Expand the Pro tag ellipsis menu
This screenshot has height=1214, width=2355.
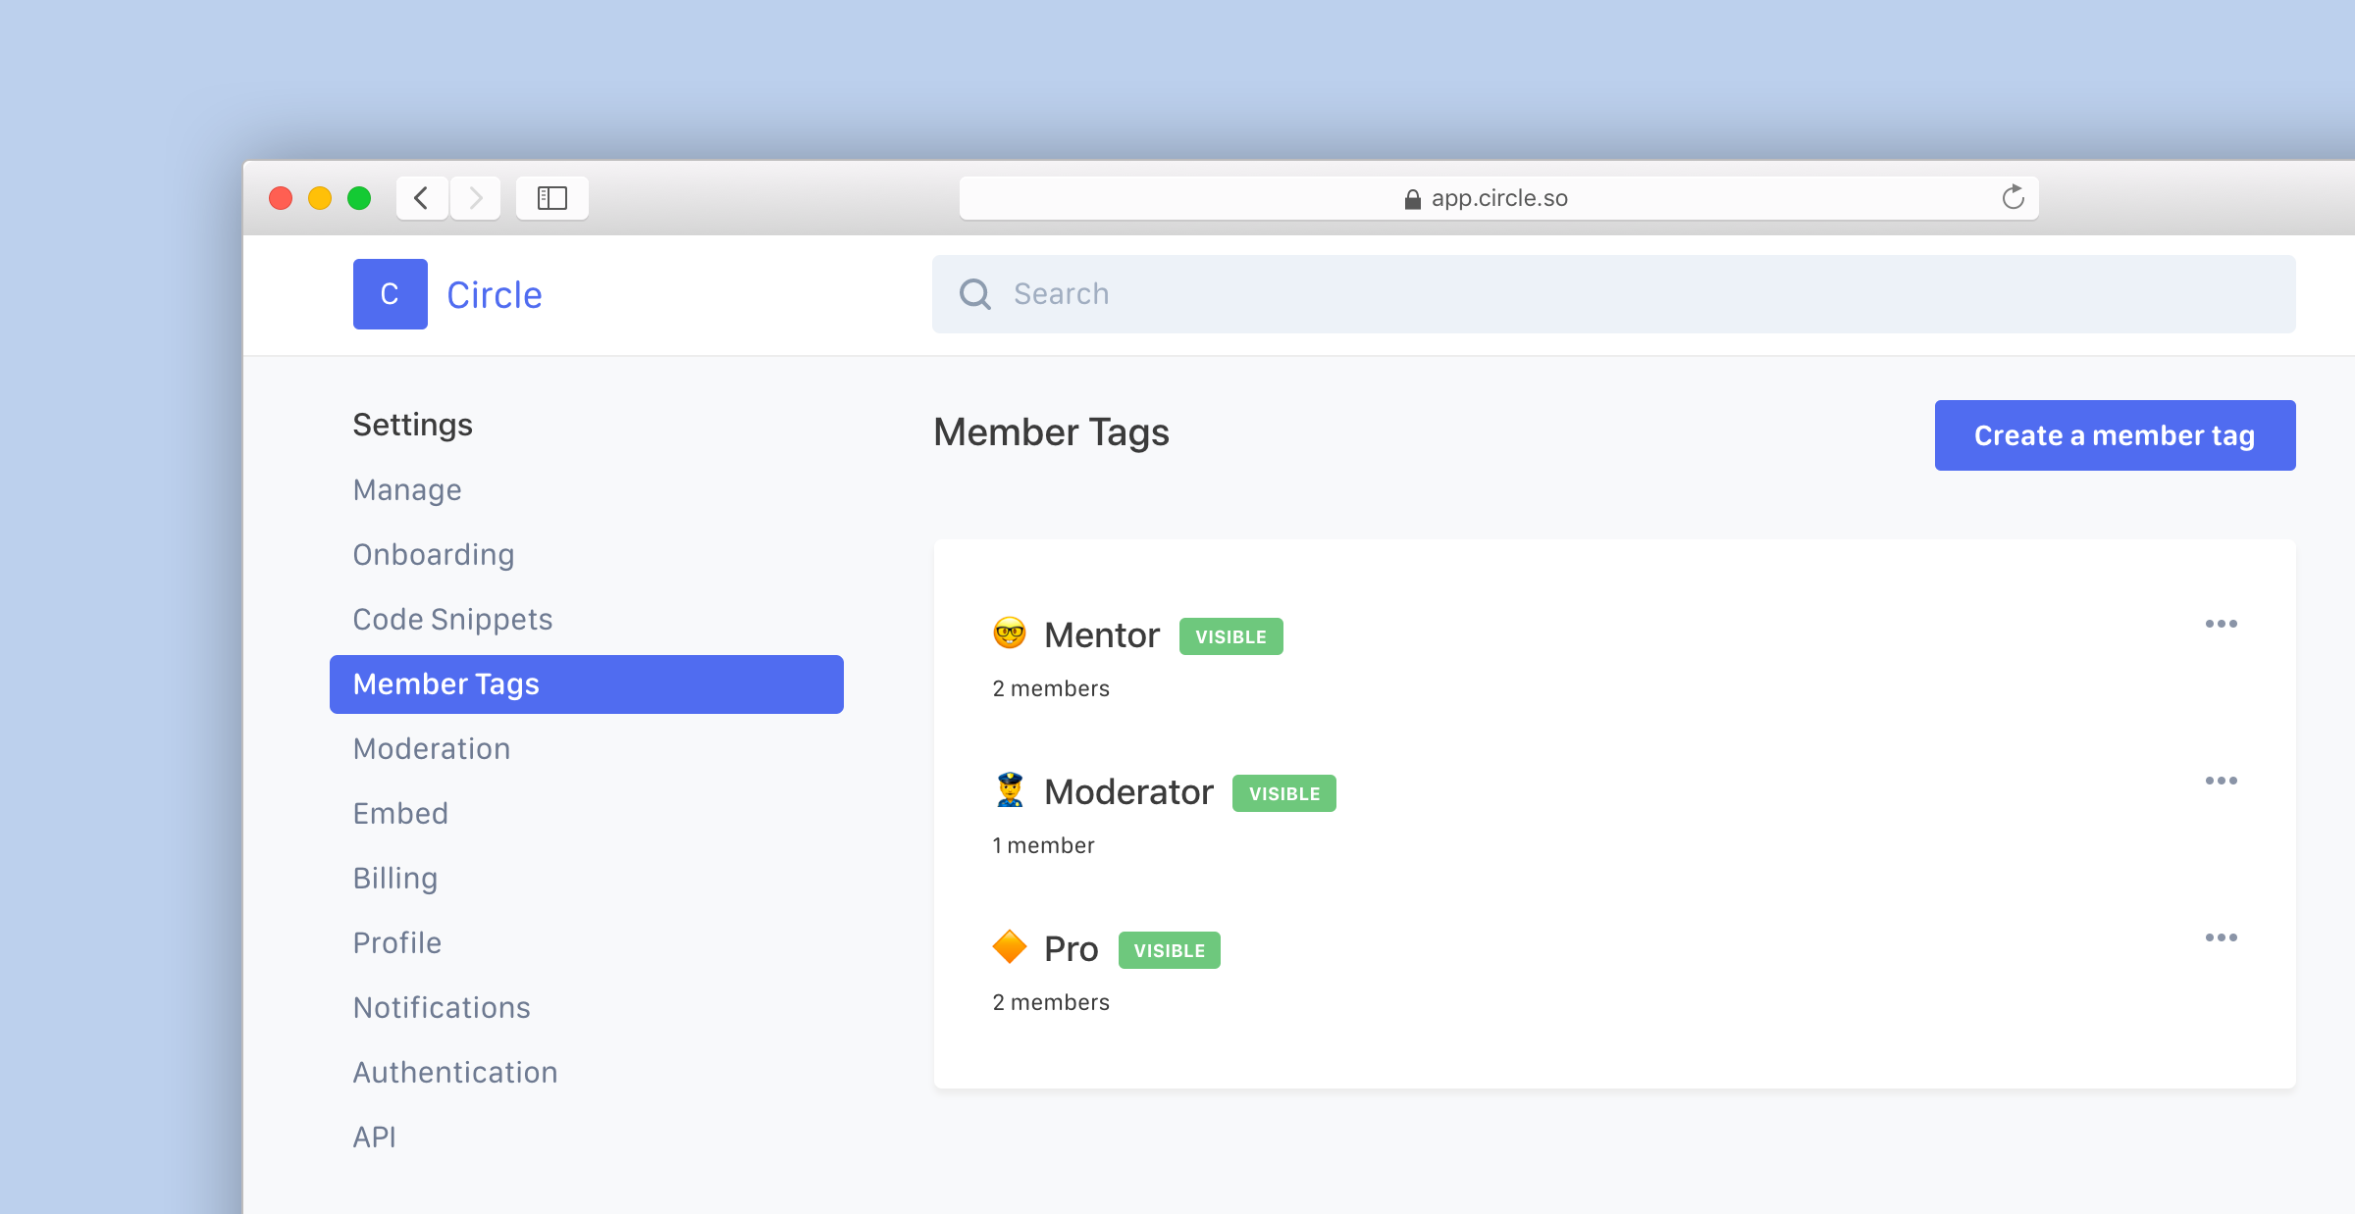(x=2221, y=937)
